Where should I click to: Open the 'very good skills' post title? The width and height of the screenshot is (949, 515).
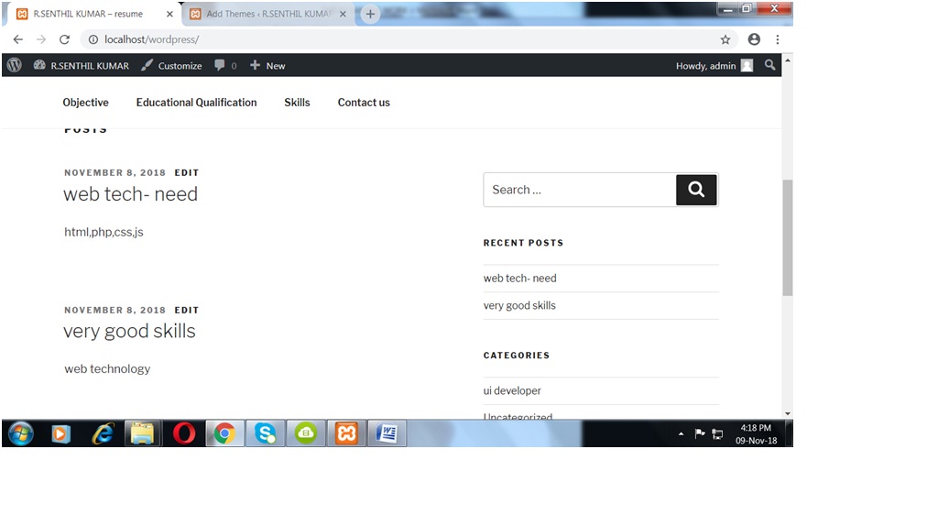pos(129,331)
